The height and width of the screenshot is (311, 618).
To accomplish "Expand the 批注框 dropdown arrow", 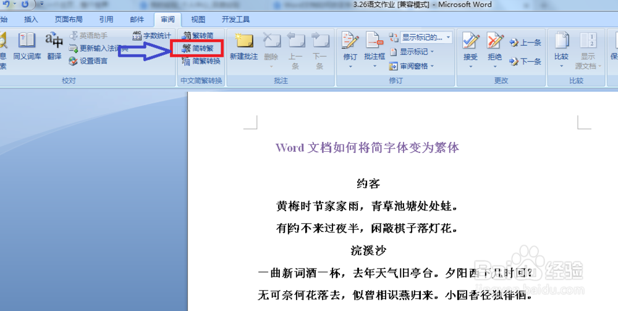I will tap(375, 67).
